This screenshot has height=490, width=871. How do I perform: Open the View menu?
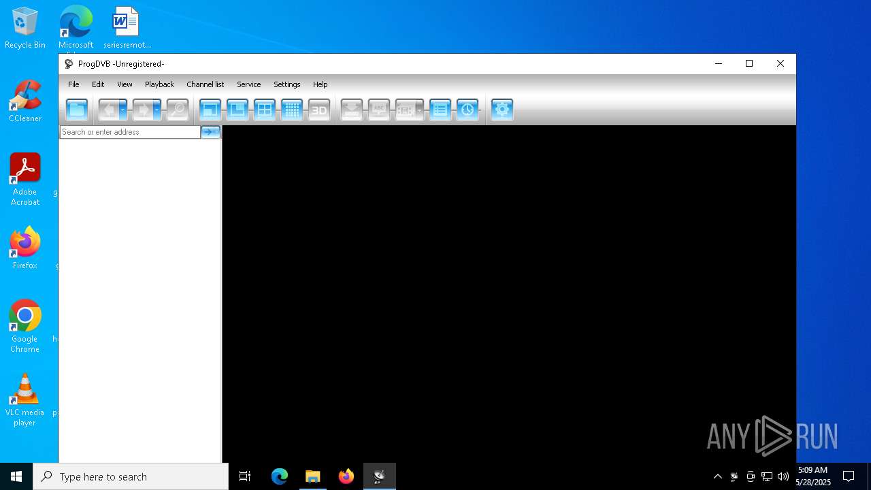pyautogui.click(x=125, y=84)
